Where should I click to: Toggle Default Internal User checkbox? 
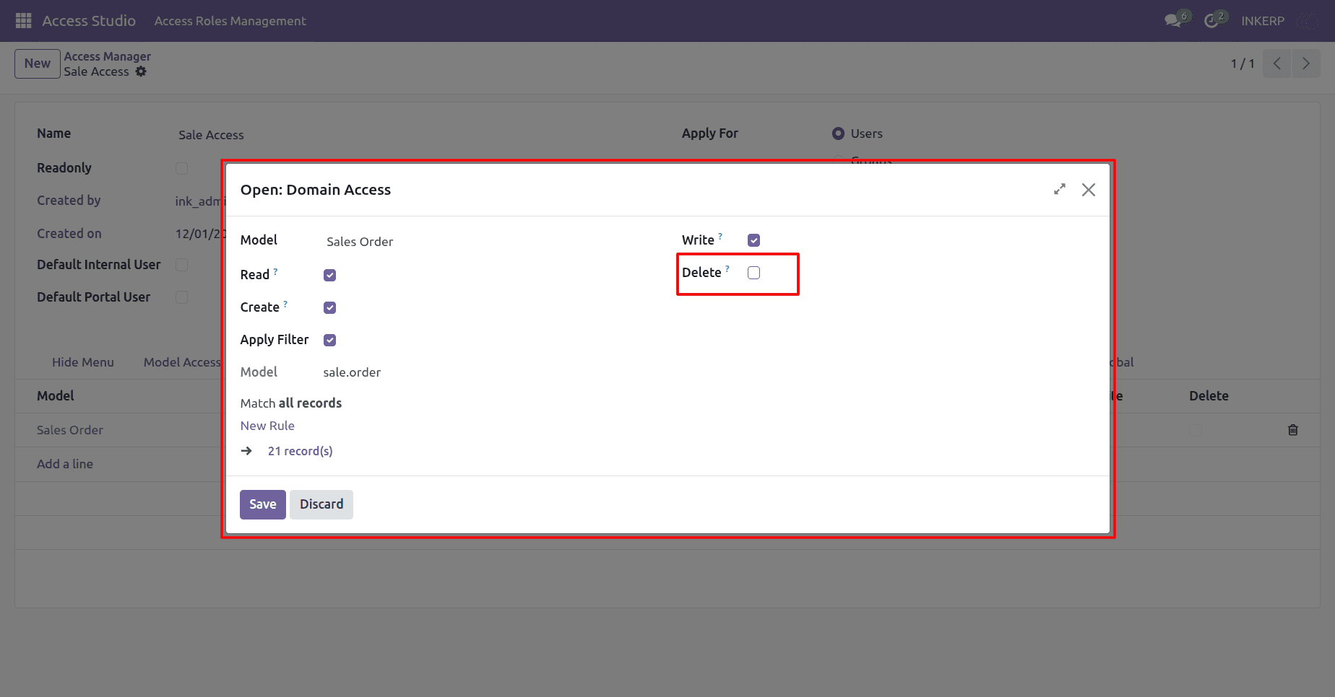click(x=181, y=265)
